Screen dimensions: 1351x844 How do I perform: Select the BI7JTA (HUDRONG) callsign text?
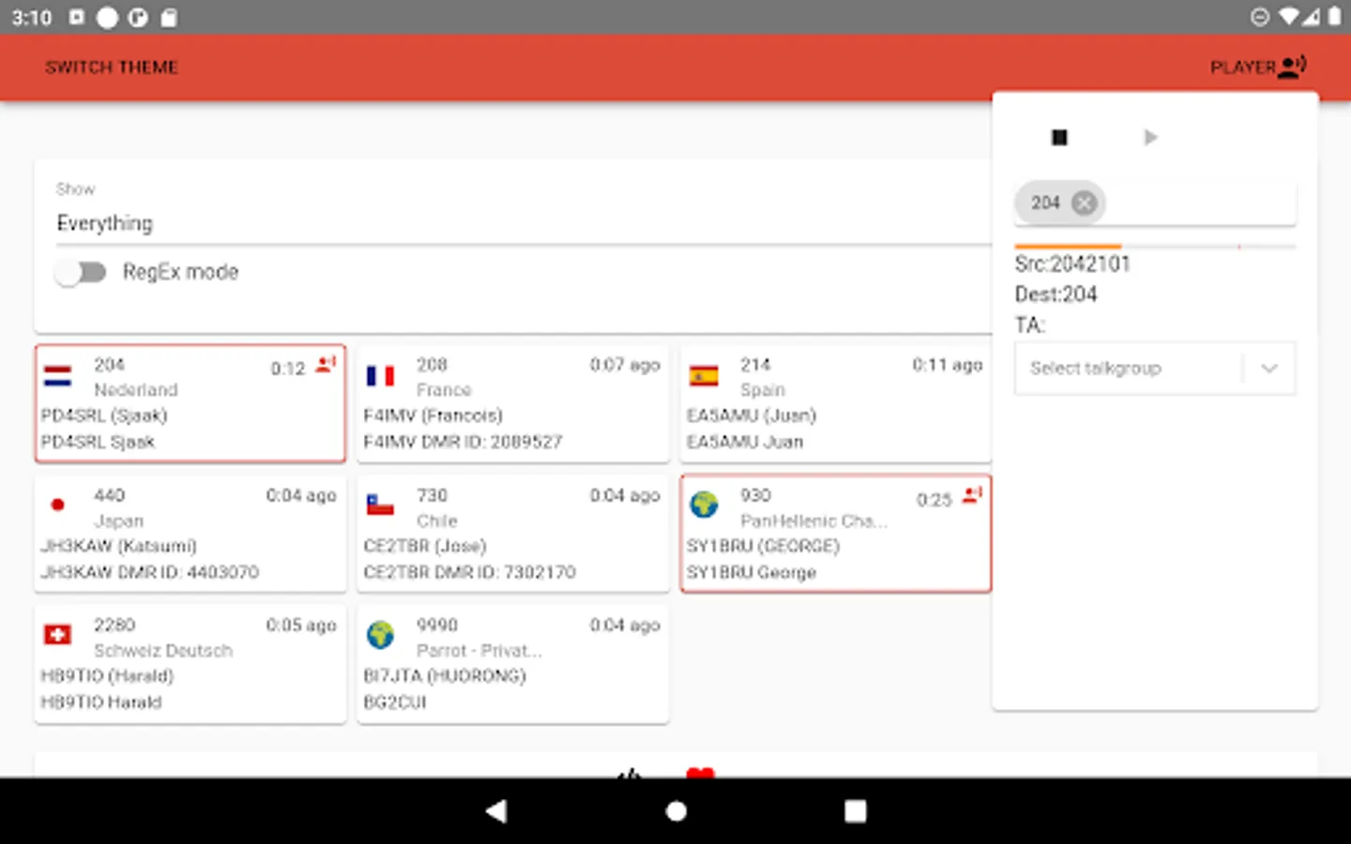tap(445, 676)
